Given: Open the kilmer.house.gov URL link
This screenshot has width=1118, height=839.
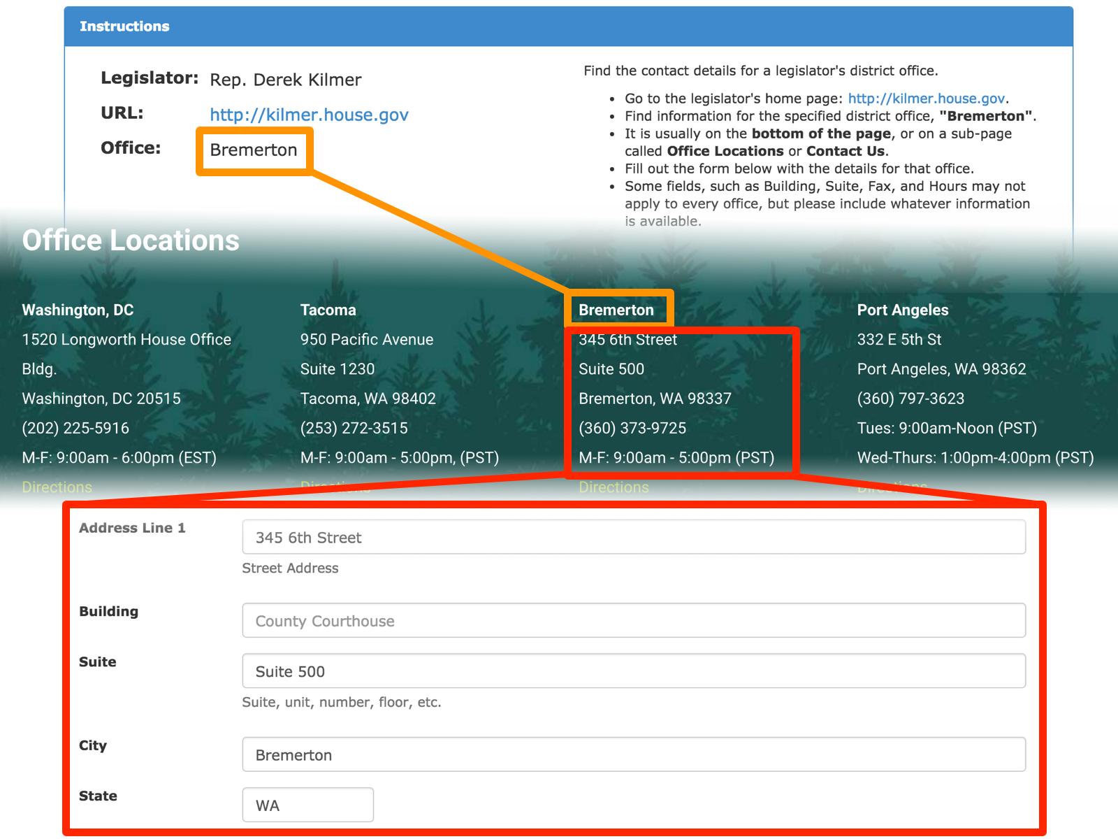Looking at the screenshot, I should tap(309, 115).
